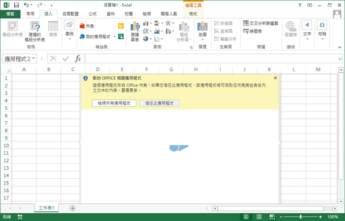Insert a pie chart

[146, 39]
